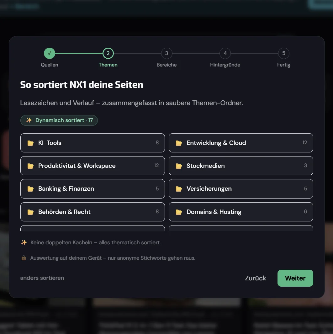Open the Produktivität & Workspace card
Viewport: 333px width, 334px height.
coord(92,166)
